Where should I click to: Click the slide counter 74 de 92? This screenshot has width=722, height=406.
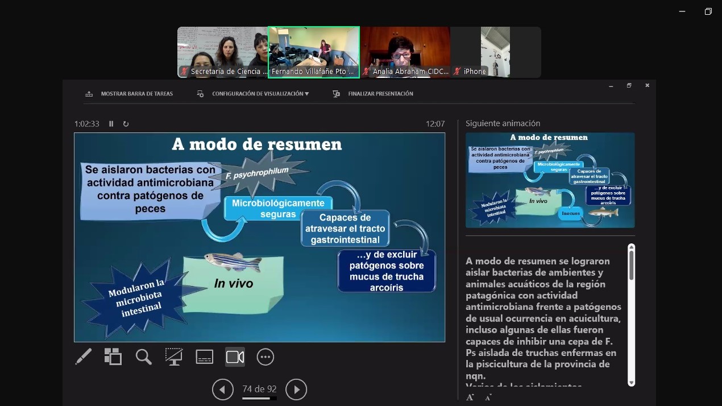pyautogui.click(x=259, y=389)
